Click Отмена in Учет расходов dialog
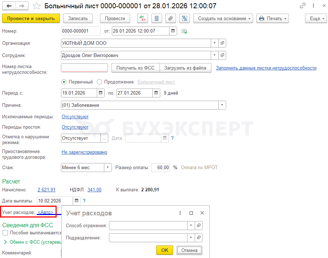 click(x=189, y=250)
